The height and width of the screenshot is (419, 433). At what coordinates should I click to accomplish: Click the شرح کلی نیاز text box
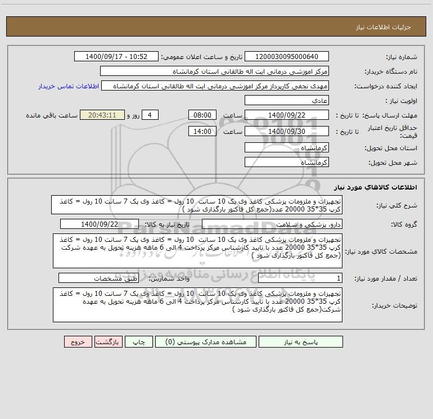[x=197, y=205]
